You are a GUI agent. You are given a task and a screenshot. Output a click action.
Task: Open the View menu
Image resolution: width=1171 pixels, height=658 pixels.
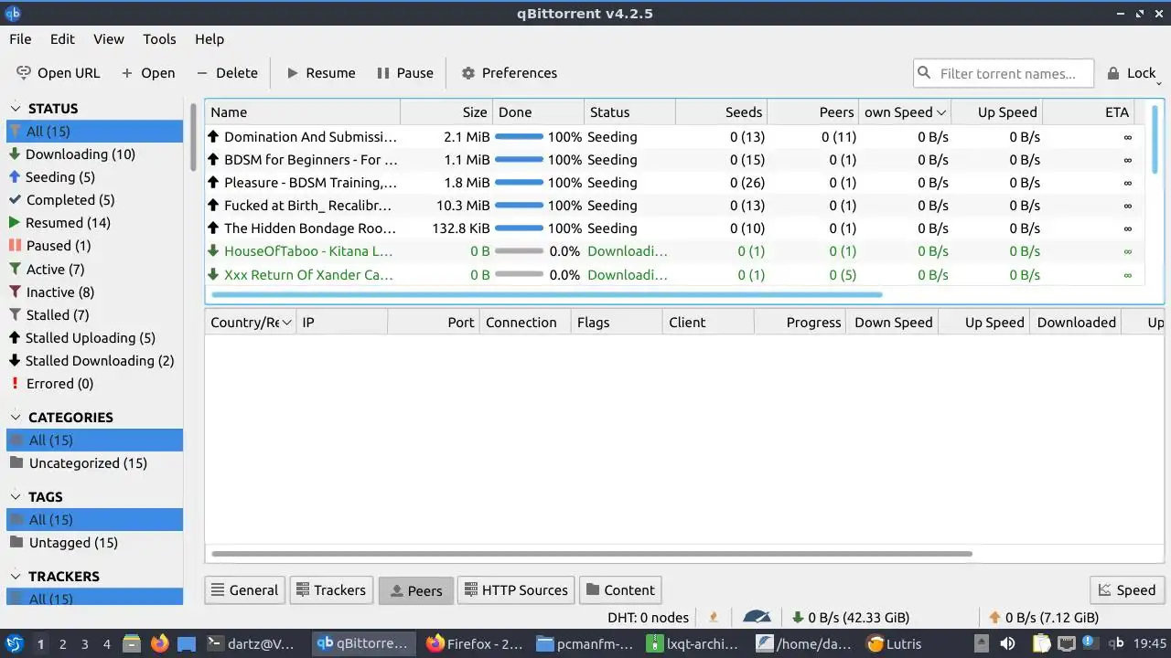point(108,39)
